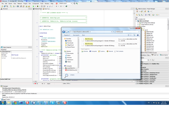Switch to the Welcome Page tab
The width and height of the screenshot is (169, 114).
(38, 9)
